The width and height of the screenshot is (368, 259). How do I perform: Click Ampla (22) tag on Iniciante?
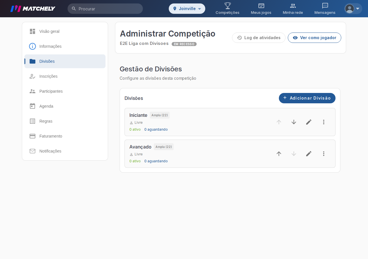click(160, 115)
